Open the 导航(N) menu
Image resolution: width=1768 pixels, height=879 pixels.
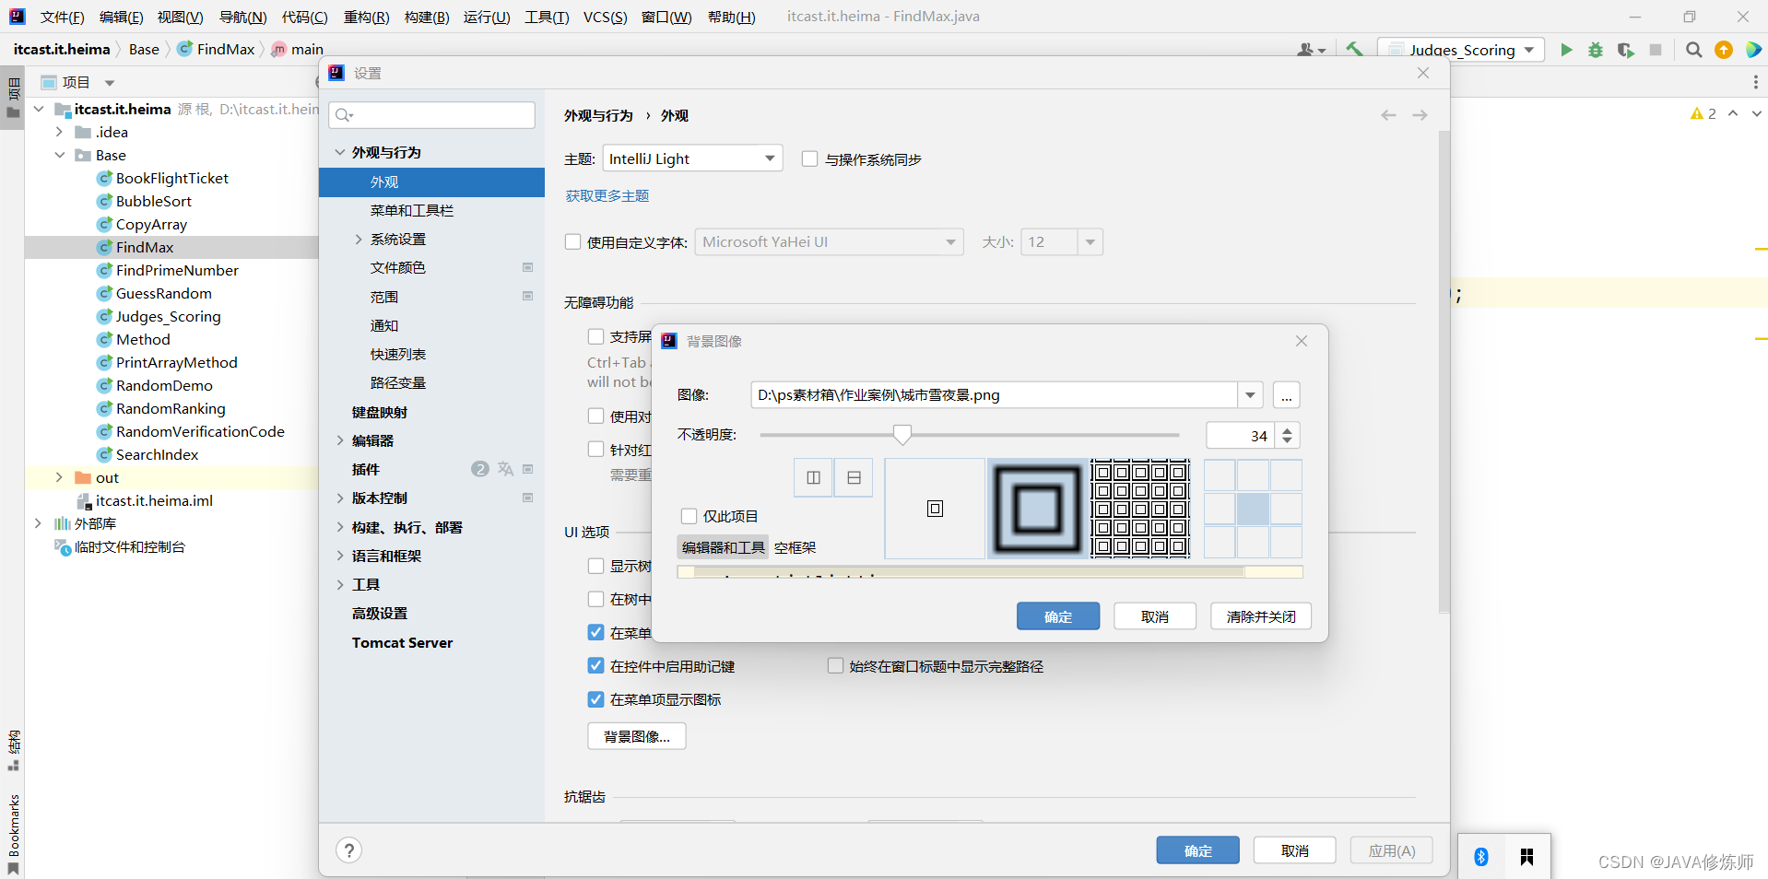pos(242,17)
